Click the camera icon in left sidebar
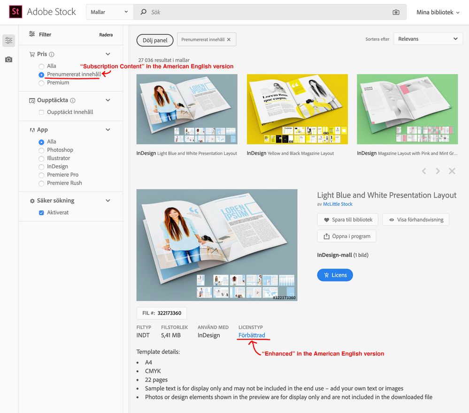 coord(8,60)
